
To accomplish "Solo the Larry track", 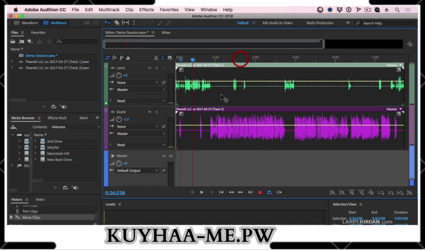I will pyautogui.click(x=156, y=68).
